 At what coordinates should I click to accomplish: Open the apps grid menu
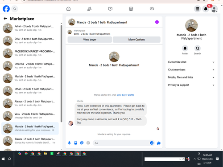tap(197, 9)
